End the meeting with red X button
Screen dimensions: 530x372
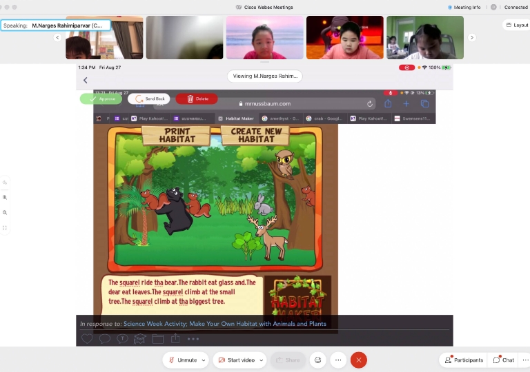click(359, 360)
